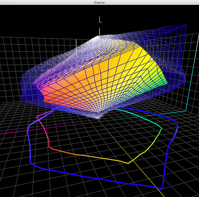Click the L axis label
199x197 pixels.
(x=100, y=20)
